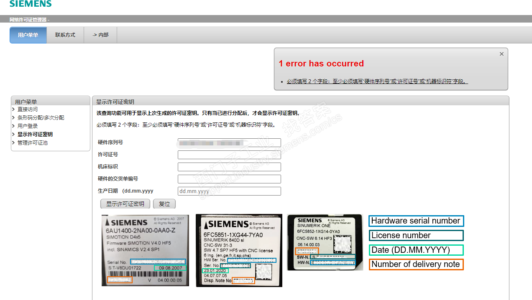The image size is (532, 300).
Task: Click the SINUMERIK ONE label image
Action: (325, 242)
